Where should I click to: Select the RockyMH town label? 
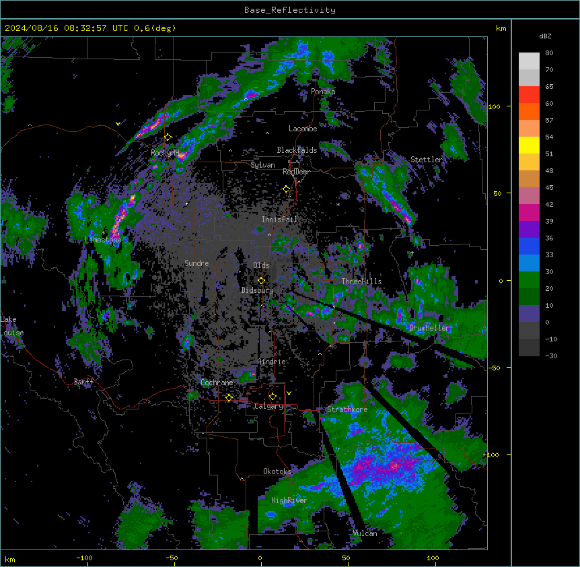165,152
